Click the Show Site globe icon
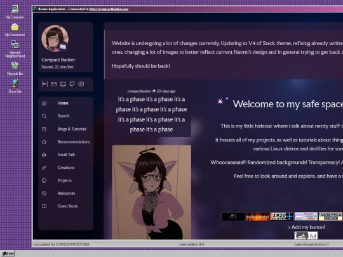Screen dimensions: 343x257 (x=15, y=86)
